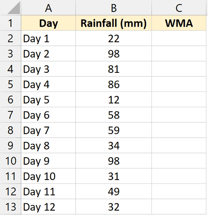Image resolution: width=208 pixels, height=215 pixels.
Task: Select row 13 header
Action: pos(10,207)
